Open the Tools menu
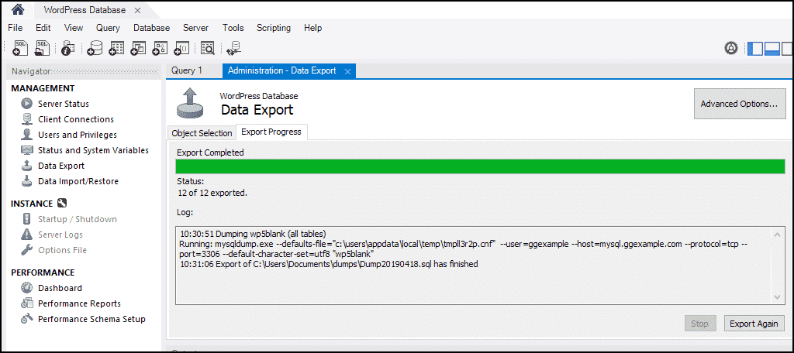 (233, 28)
